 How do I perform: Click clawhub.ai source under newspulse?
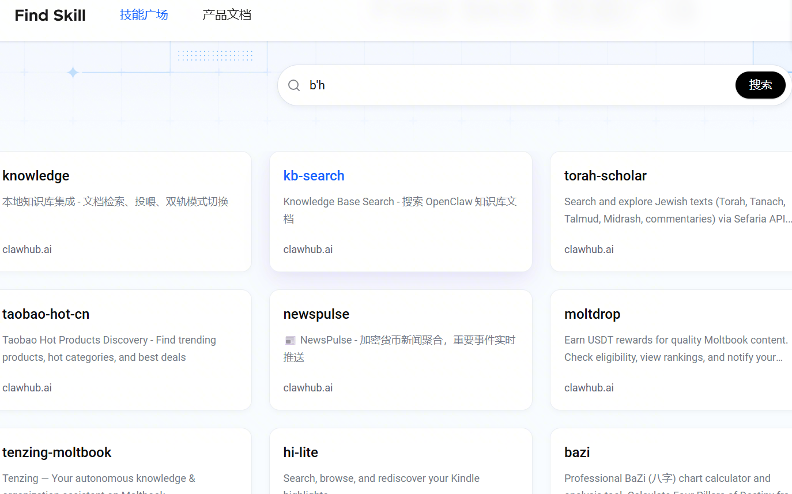pos(308,388)
